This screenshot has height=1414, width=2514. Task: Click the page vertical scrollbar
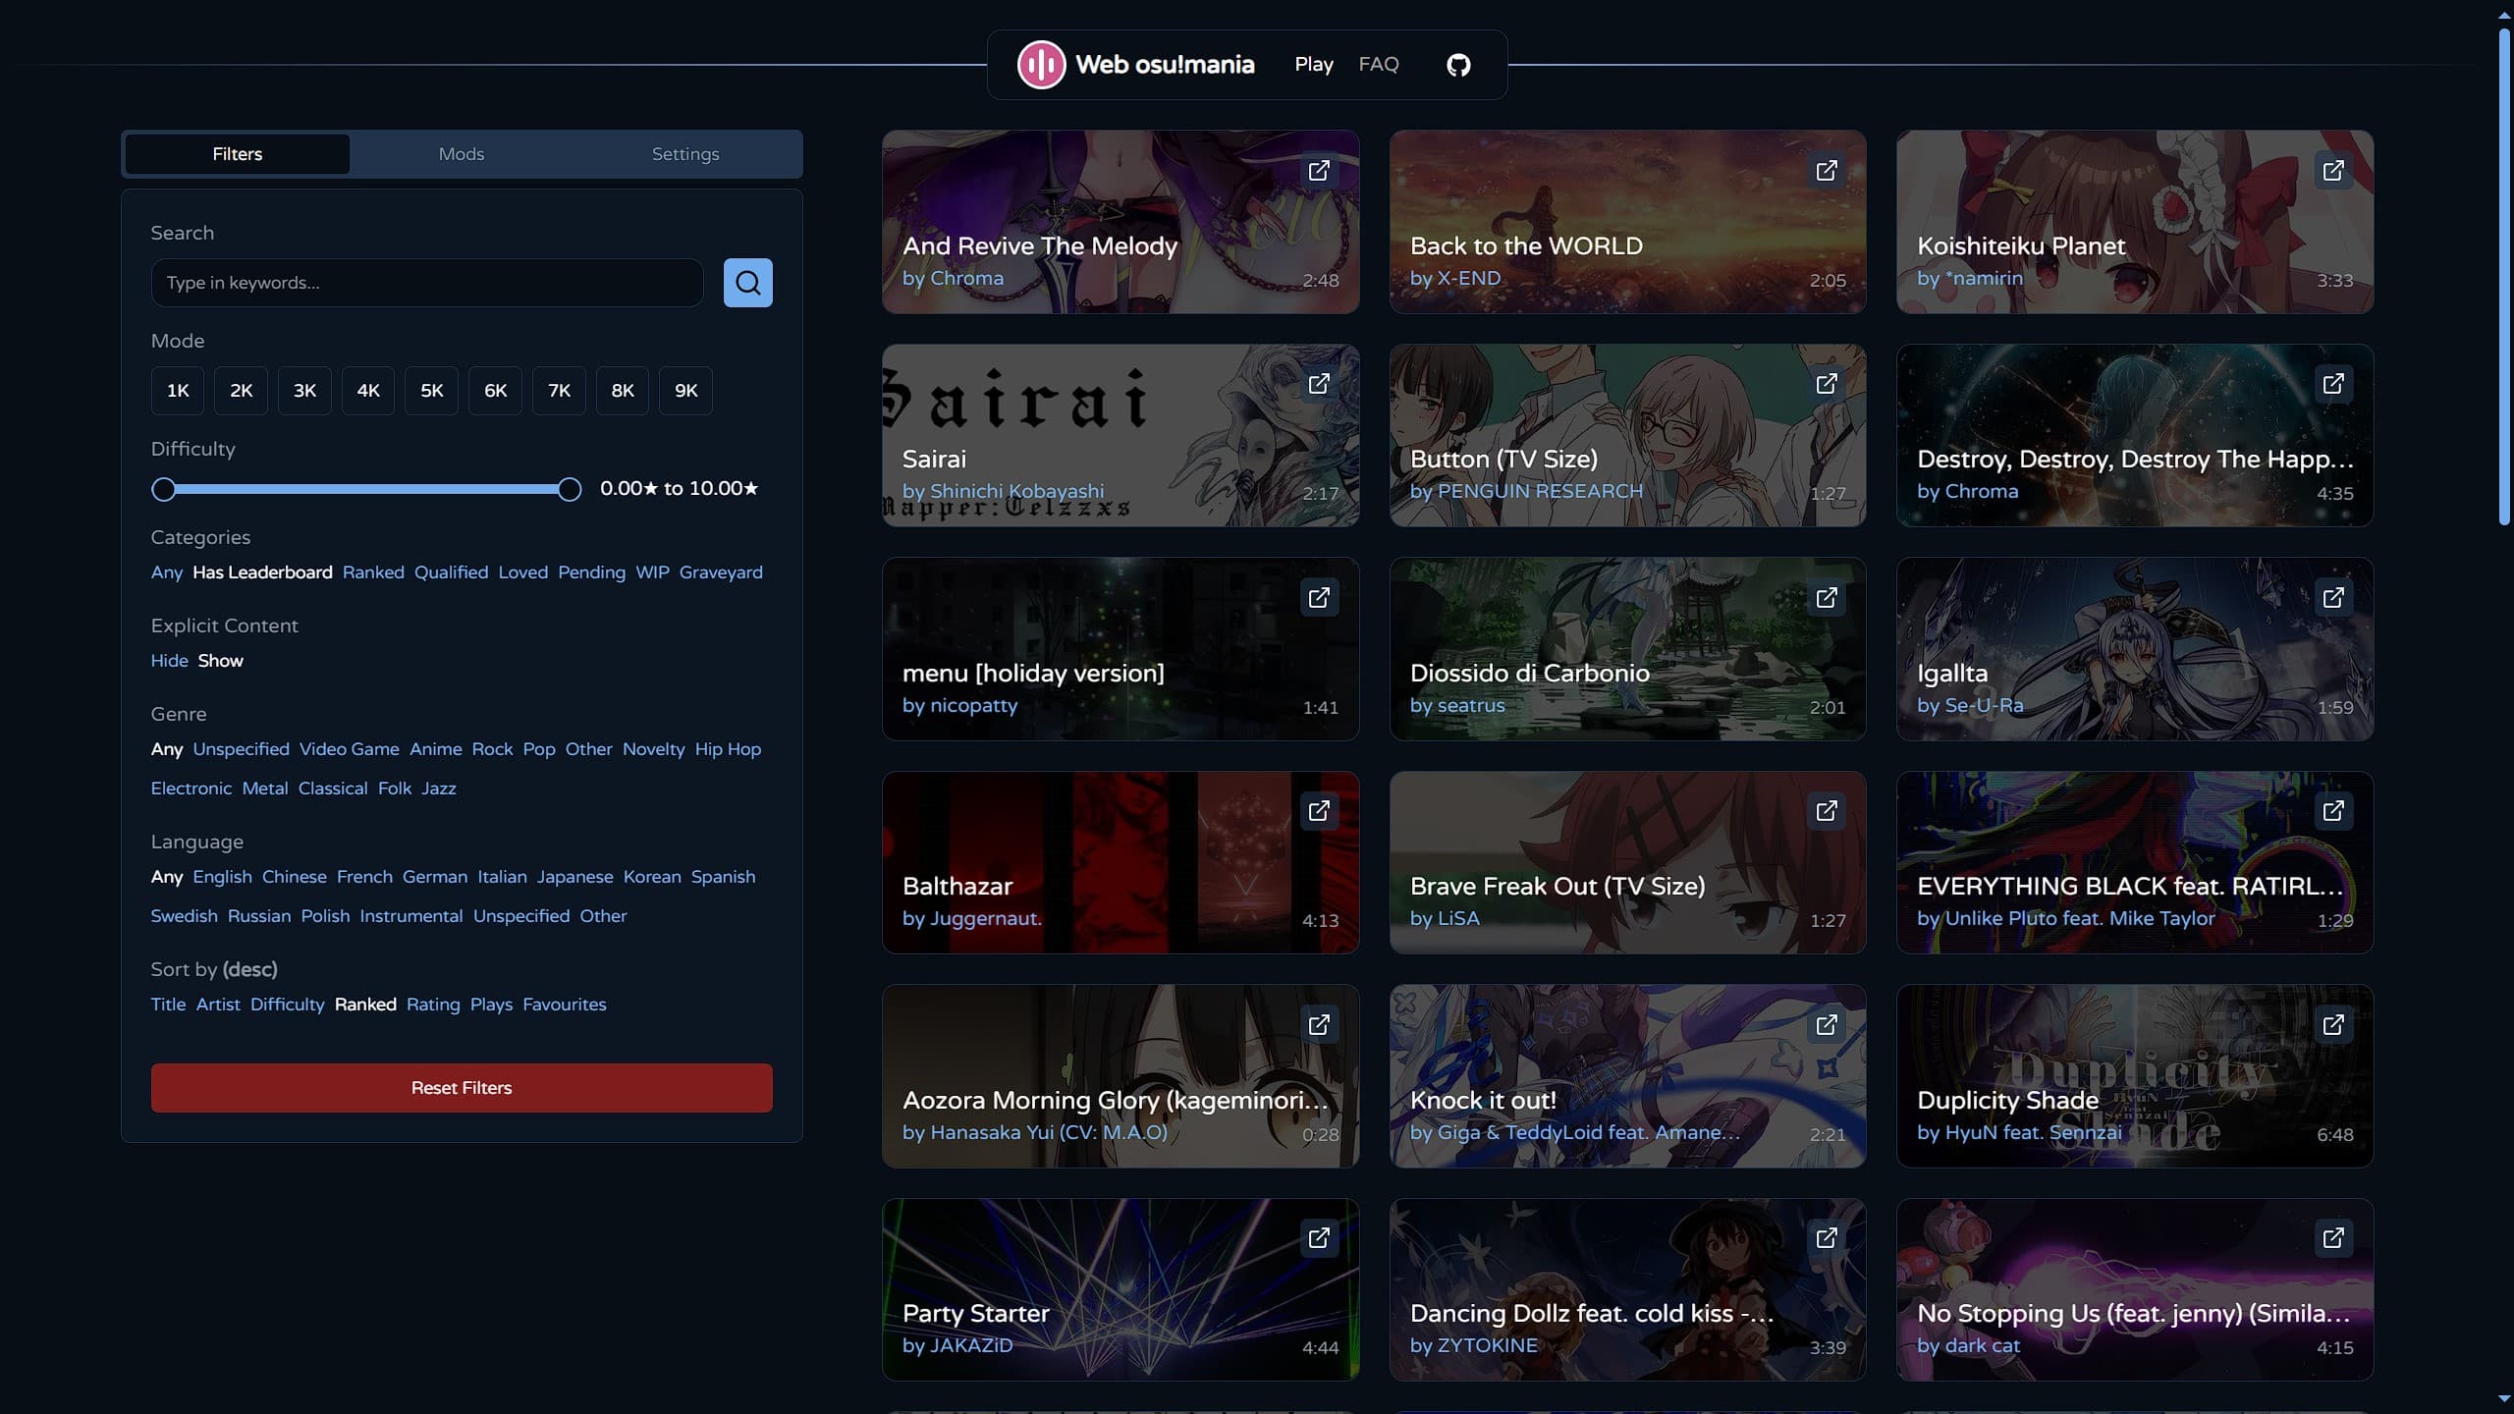point(2504,278)
